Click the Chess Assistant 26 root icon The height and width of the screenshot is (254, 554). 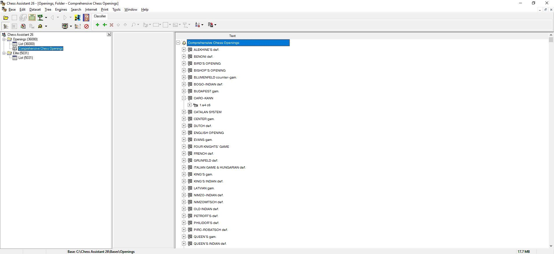(4, 35)
